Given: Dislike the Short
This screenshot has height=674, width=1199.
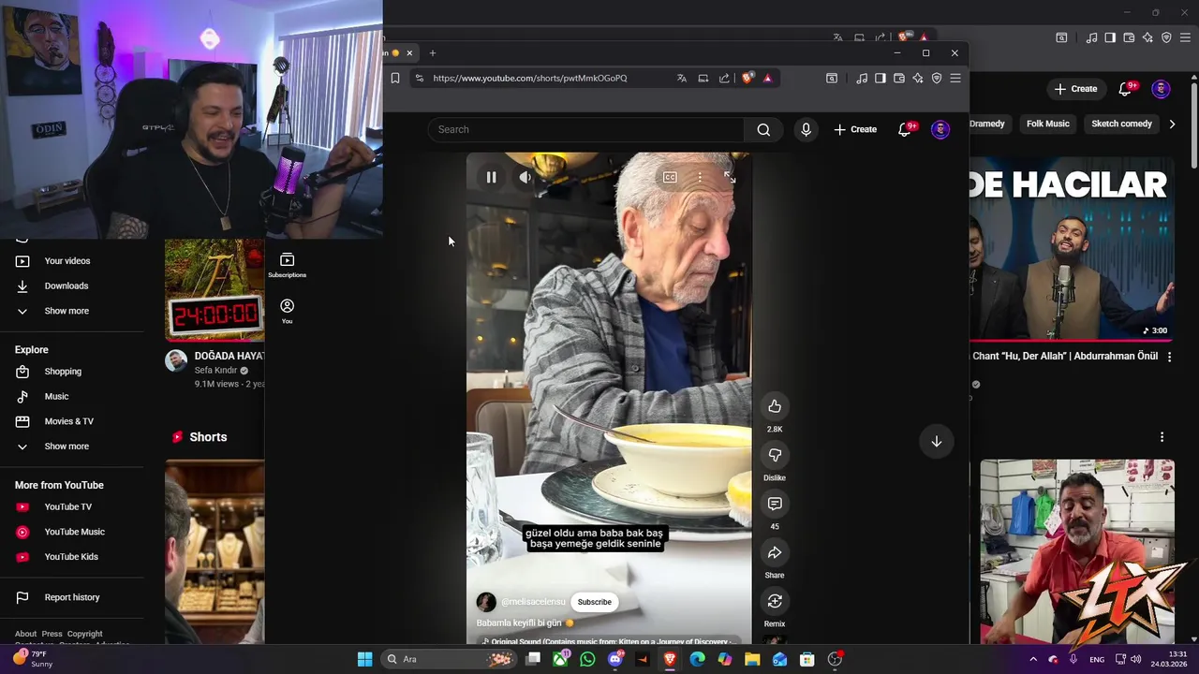Looking at the screenshot, I should coord(775,455).
